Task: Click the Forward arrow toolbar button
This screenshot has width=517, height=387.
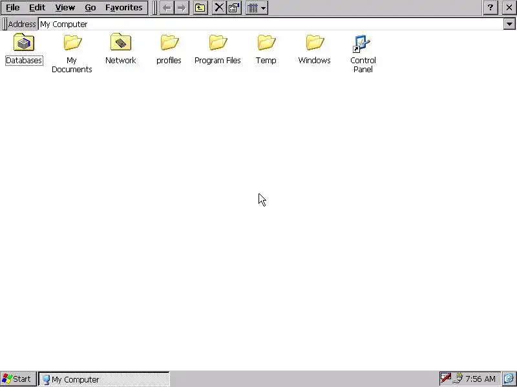Action: 182,8
